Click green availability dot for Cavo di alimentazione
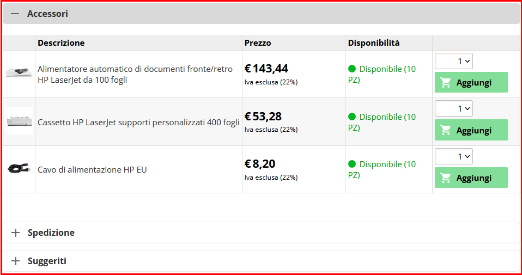The height and width of the screenshot is (275, 522). 352,164
